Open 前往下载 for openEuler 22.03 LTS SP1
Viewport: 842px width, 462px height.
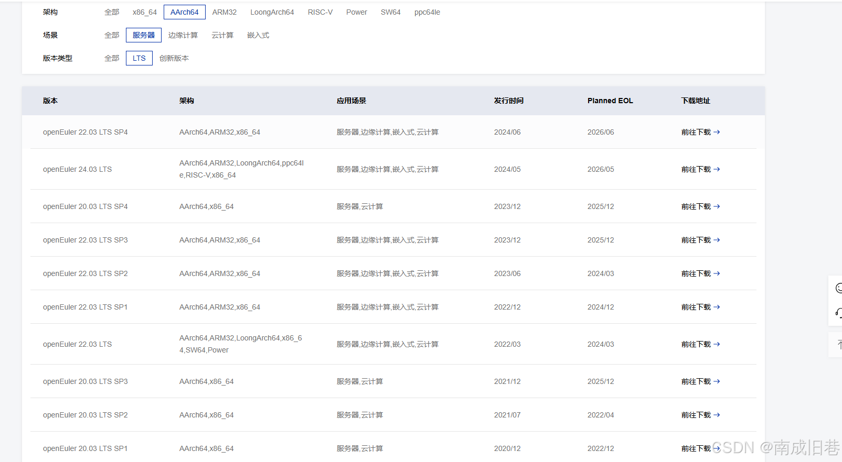tap(701, 307)
